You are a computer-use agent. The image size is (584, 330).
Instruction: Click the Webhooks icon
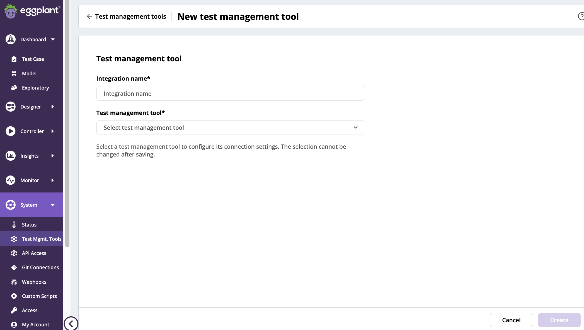pos(14,282)
